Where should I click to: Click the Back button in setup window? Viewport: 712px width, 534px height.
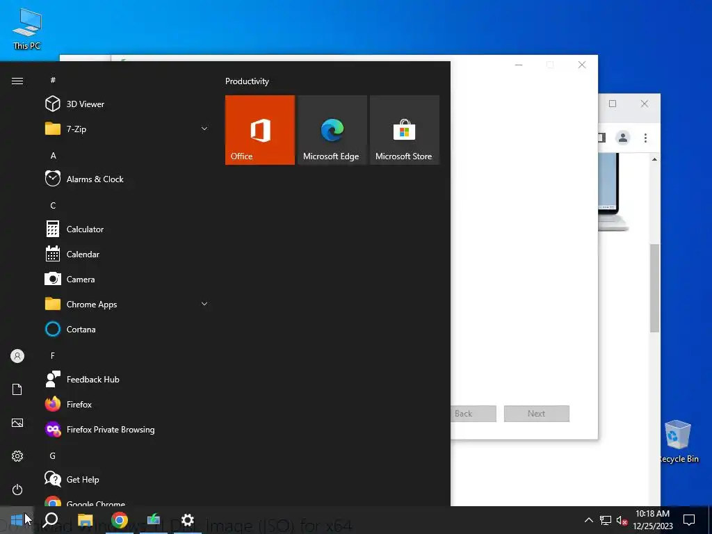point(473,414)
